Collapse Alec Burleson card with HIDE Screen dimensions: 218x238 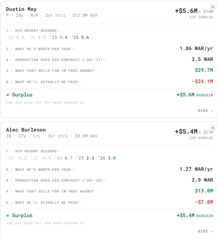pyautogui.click(x=205, y=231)
